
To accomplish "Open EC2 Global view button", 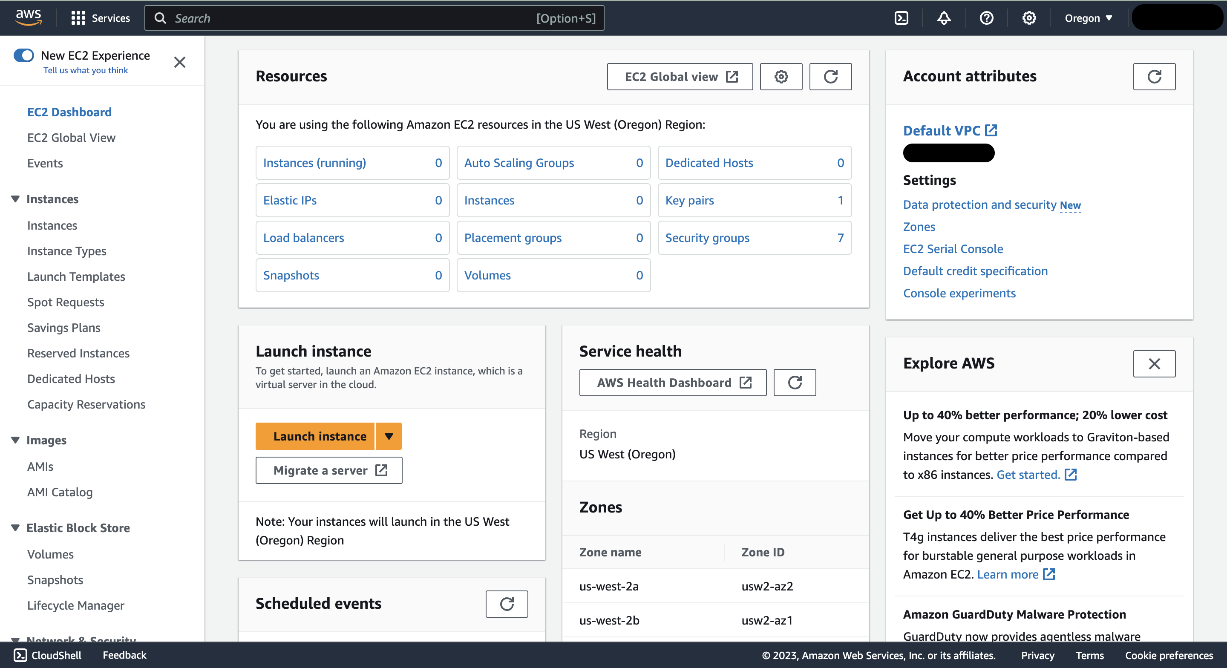I will [680, 77].
